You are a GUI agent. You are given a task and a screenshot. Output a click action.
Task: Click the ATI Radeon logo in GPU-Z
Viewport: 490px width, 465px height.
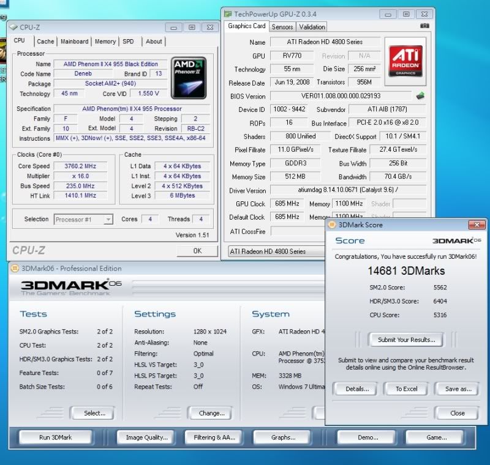click(x=405, y=61)
